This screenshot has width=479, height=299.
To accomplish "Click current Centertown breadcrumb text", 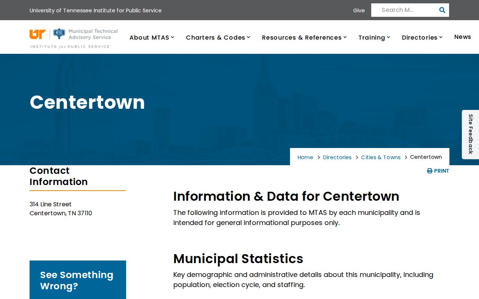I will [x=426, y=157].
